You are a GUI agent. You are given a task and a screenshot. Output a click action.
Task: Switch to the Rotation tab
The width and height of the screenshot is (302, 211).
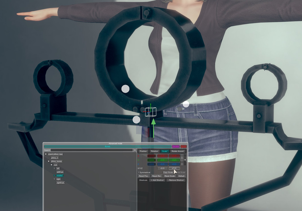154,151
